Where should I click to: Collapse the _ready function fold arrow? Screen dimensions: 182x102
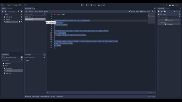click(x=53, y=33)
